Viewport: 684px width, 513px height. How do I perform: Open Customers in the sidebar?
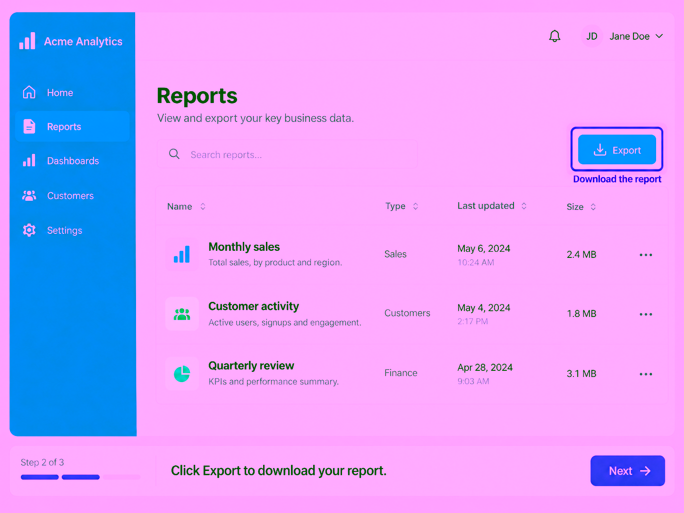(x=72, y=196)
